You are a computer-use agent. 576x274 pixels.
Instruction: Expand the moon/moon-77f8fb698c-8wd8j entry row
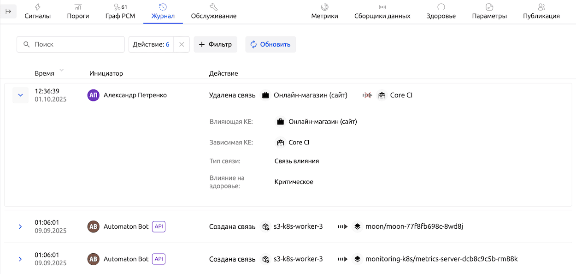(20, 226)
